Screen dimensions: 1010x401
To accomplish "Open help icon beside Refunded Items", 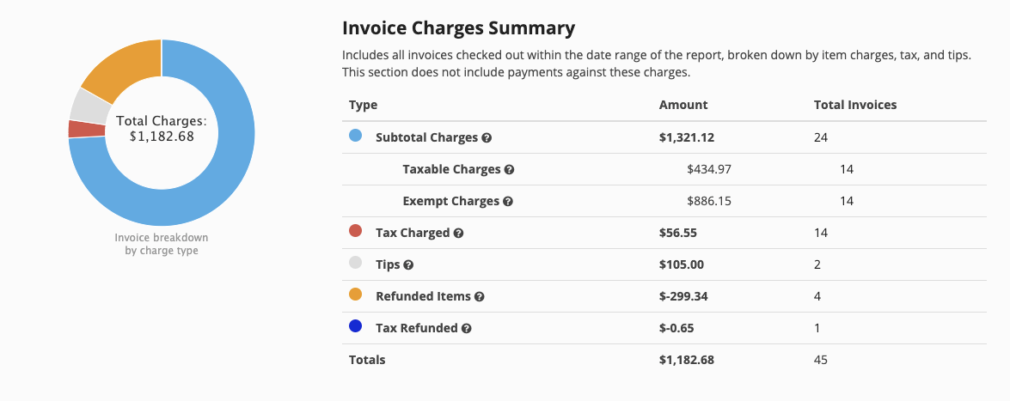I will point(480,297).
